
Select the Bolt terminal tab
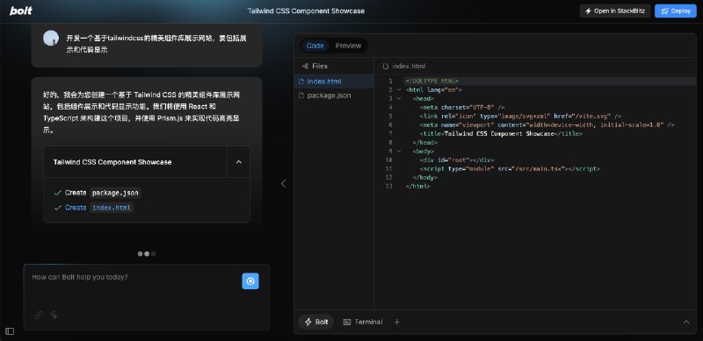click(x=316, y=322)
